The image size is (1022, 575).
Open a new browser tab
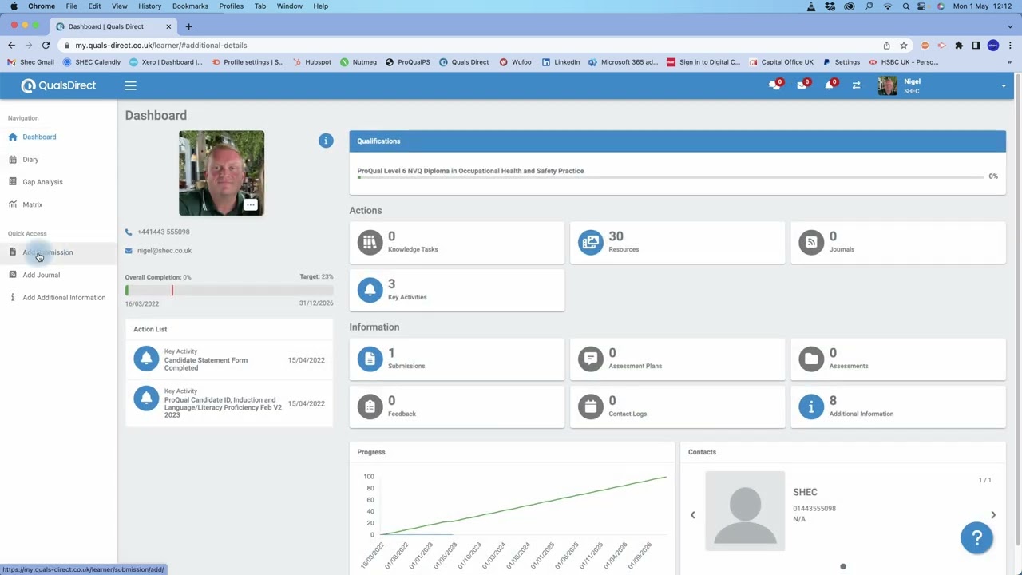[188, 26]
